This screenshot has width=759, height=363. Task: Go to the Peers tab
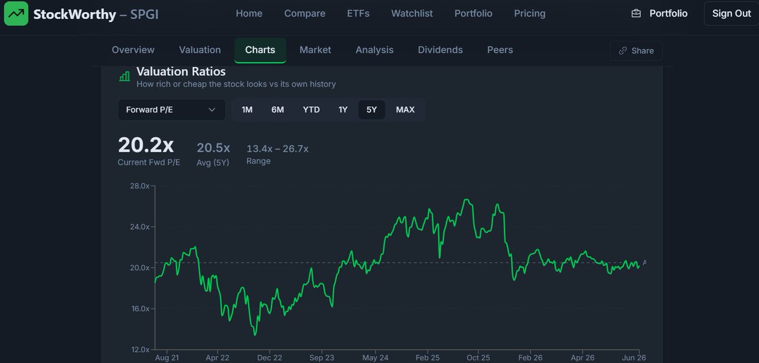[500, 50]
